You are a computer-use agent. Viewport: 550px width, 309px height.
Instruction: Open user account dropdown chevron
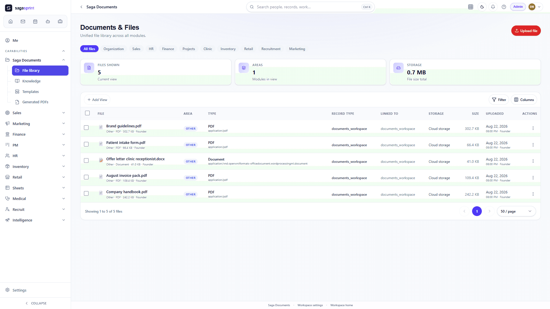pyautogui.click(x=539, y=7)
